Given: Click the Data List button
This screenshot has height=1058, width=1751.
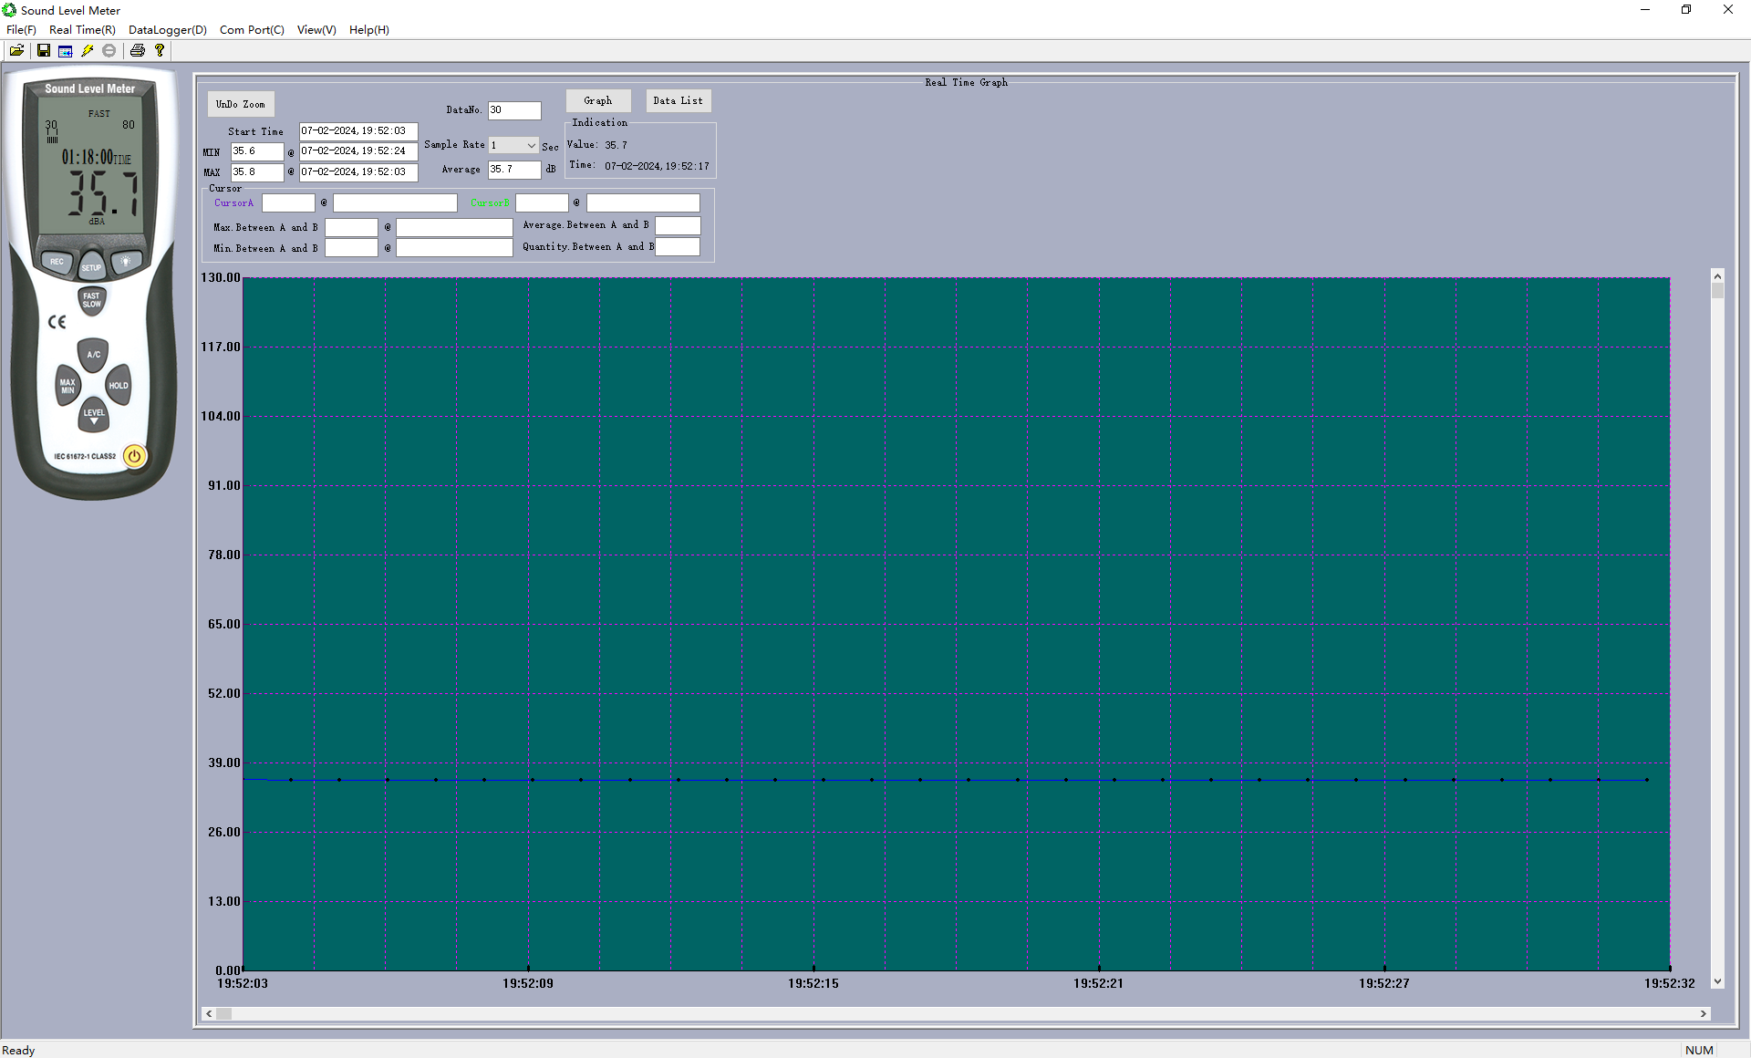Looking at the screenshot, I should 678,100.
